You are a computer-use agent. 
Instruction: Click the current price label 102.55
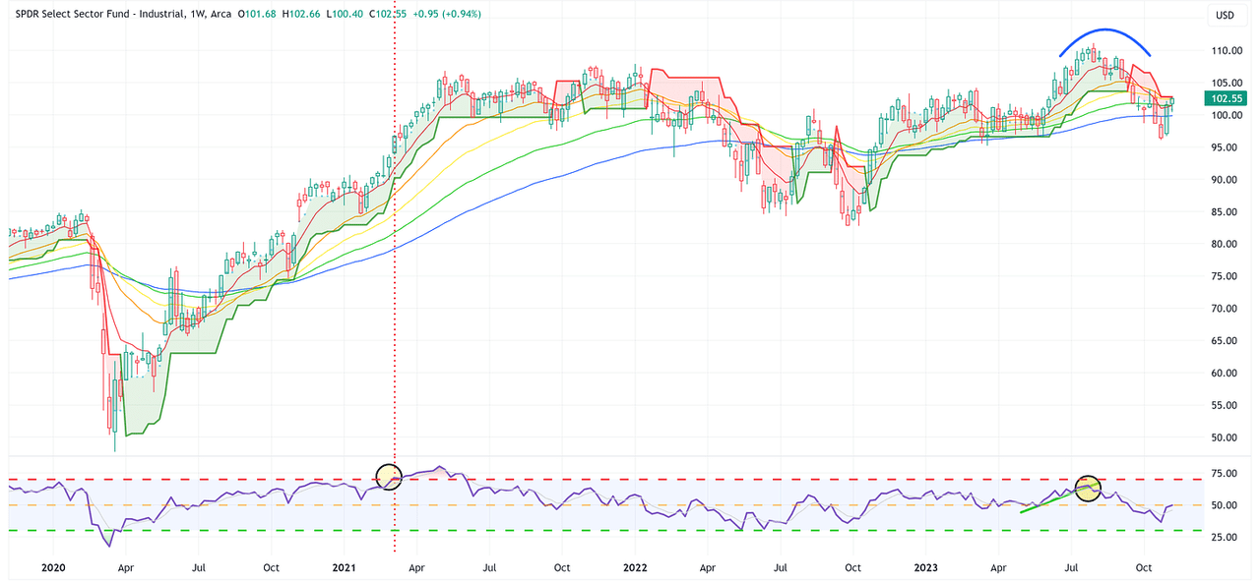click(1225, 98)
